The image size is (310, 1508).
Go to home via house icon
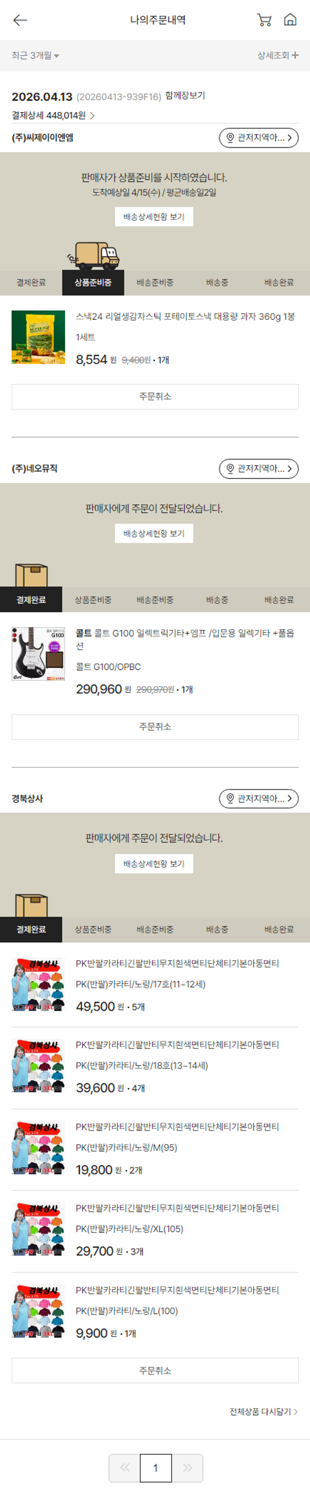290,20
